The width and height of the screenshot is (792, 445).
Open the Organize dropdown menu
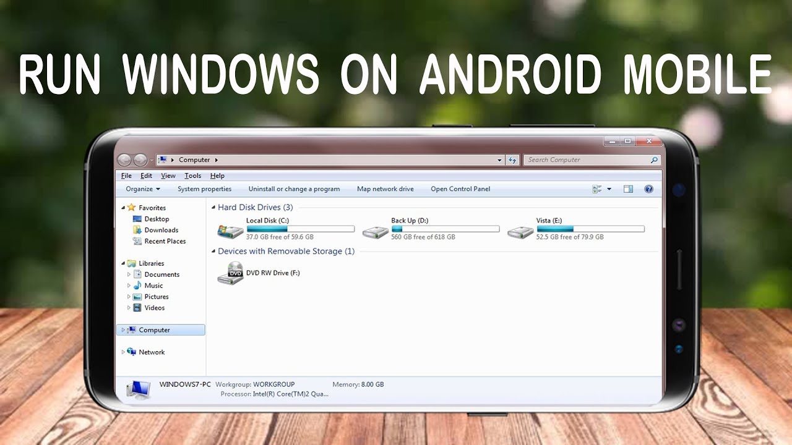pos(143,189)
